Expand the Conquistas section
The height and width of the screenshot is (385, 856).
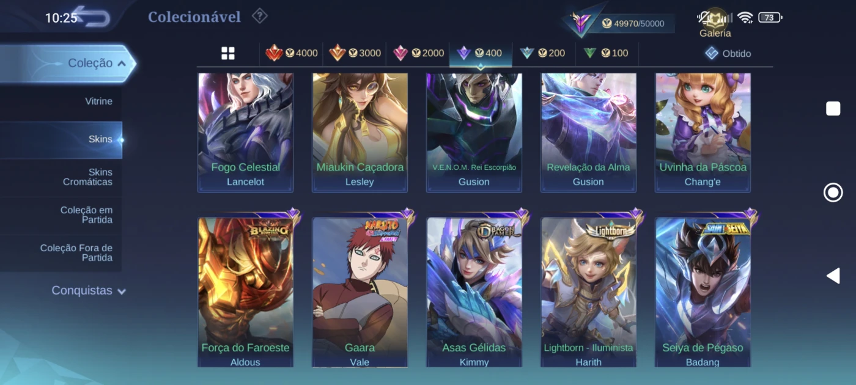click(x=89, y=291)
